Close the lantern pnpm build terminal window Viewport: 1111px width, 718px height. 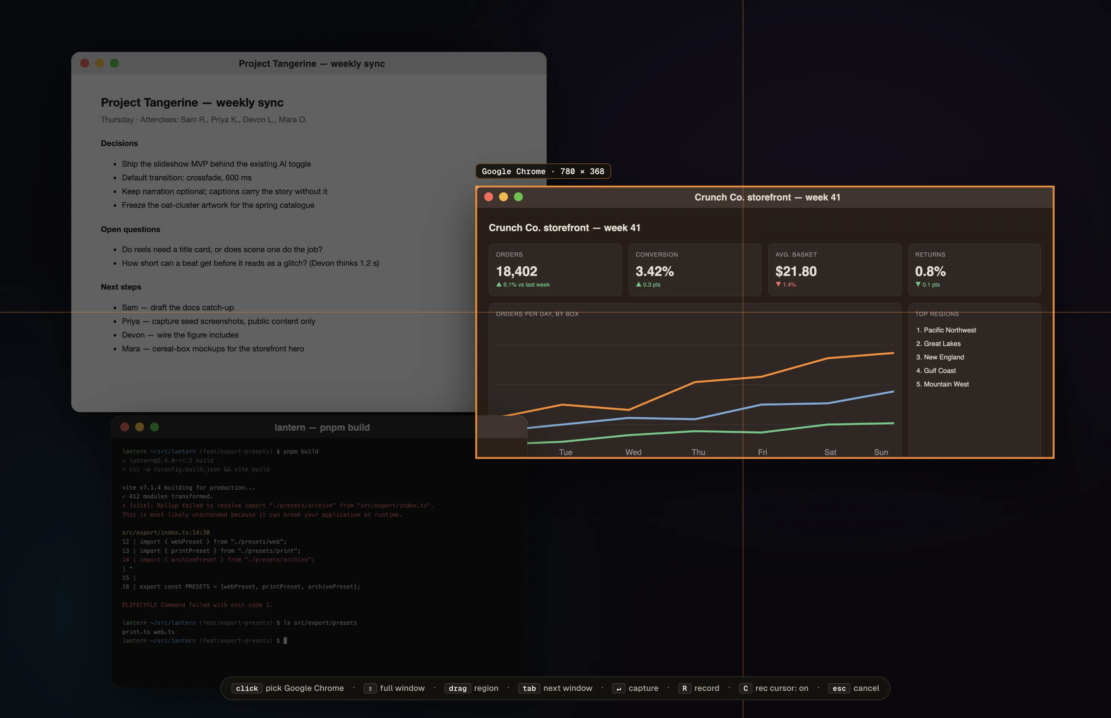[124, 427]
